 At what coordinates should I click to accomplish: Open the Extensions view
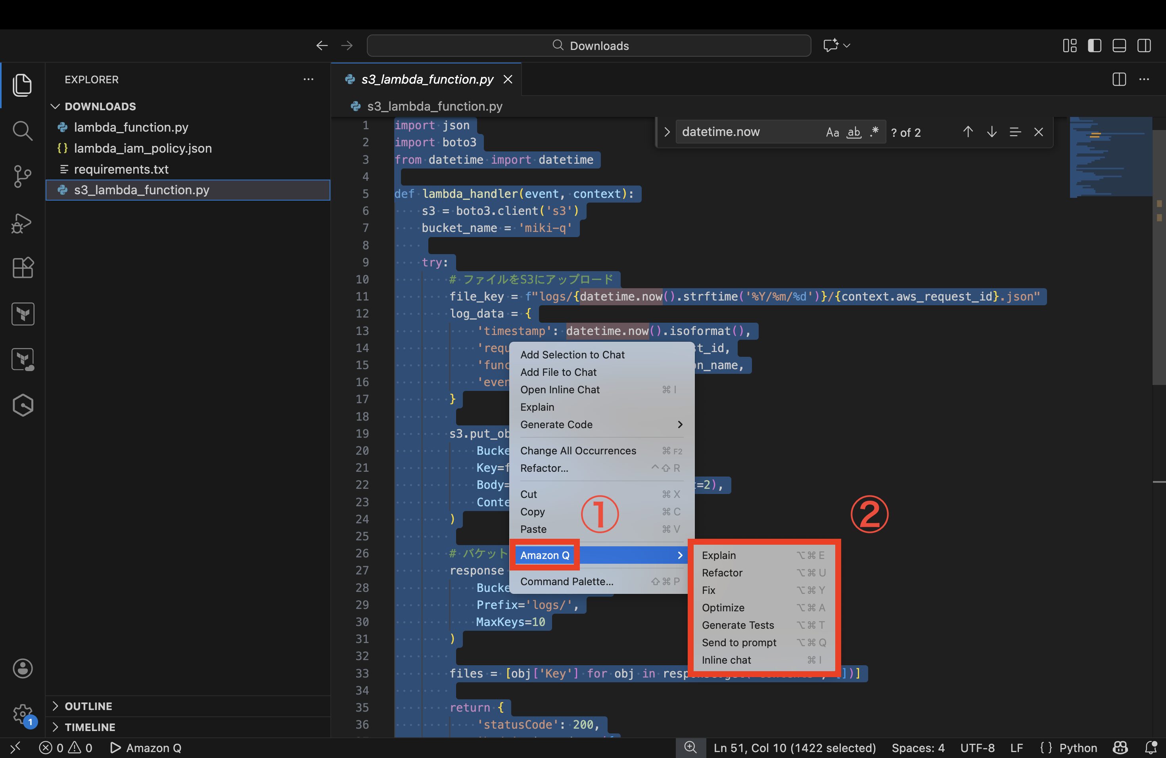22,268
